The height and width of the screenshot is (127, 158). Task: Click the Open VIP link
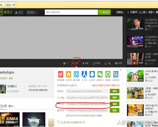click(134, 12)
